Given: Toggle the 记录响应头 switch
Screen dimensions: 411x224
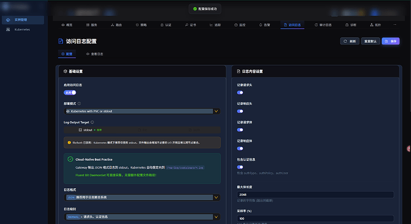Looking at the screenshot, I should (240, 111).
